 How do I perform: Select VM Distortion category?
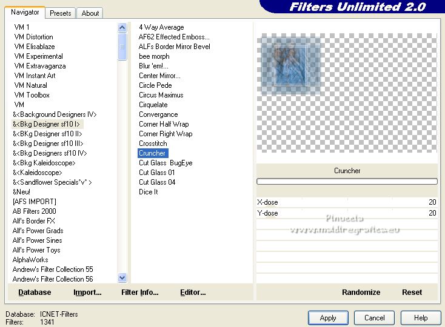pos(33,36)
